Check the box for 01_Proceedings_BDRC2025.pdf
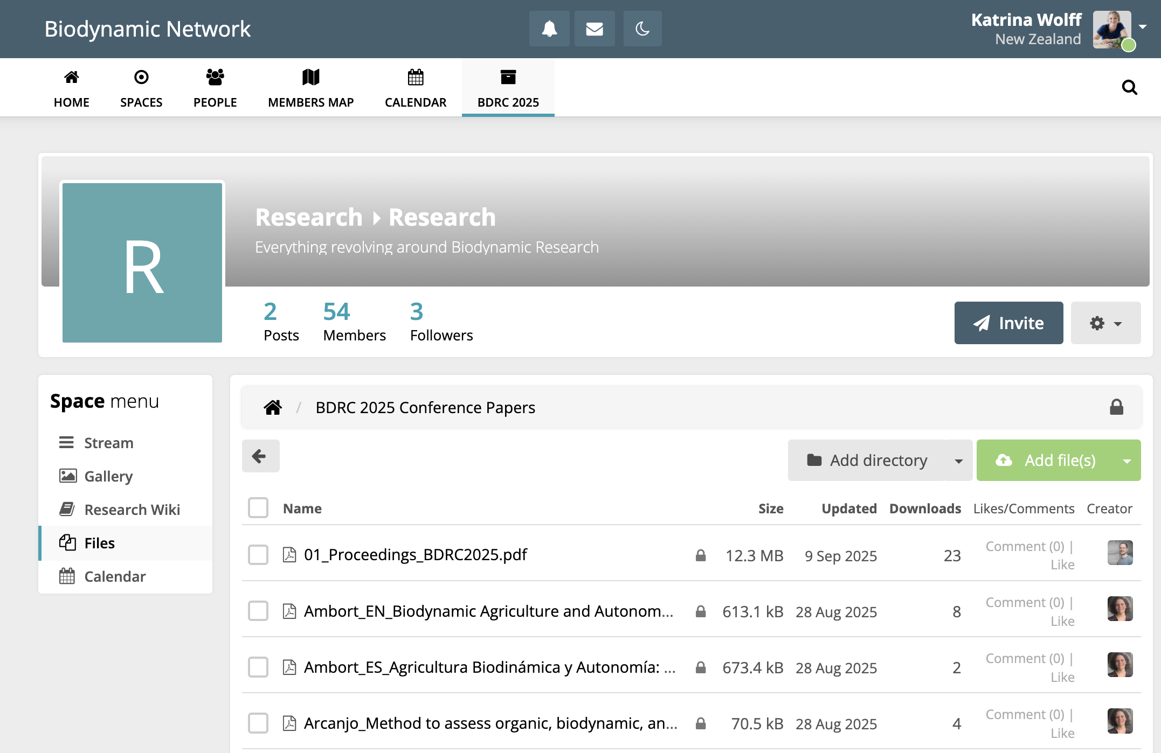 (x=258, y=555)
